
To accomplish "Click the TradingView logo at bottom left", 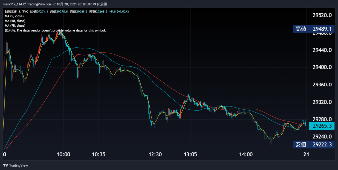I will pyautogui.click(x=15, y=165).
